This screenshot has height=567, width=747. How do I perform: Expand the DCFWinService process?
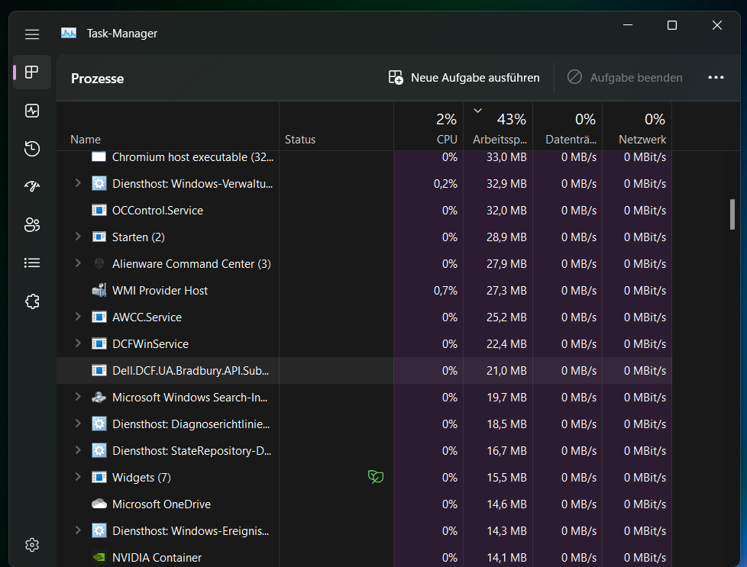click(x=78, y=343)
